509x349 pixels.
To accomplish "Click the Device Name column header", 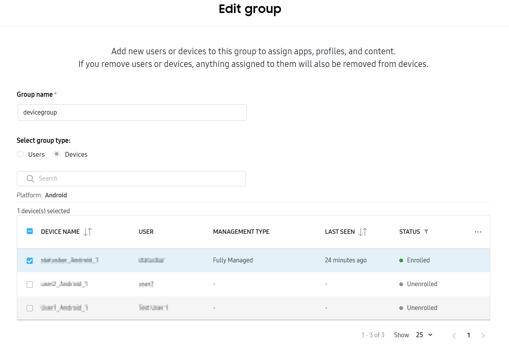I will click(x=60, y=232).
